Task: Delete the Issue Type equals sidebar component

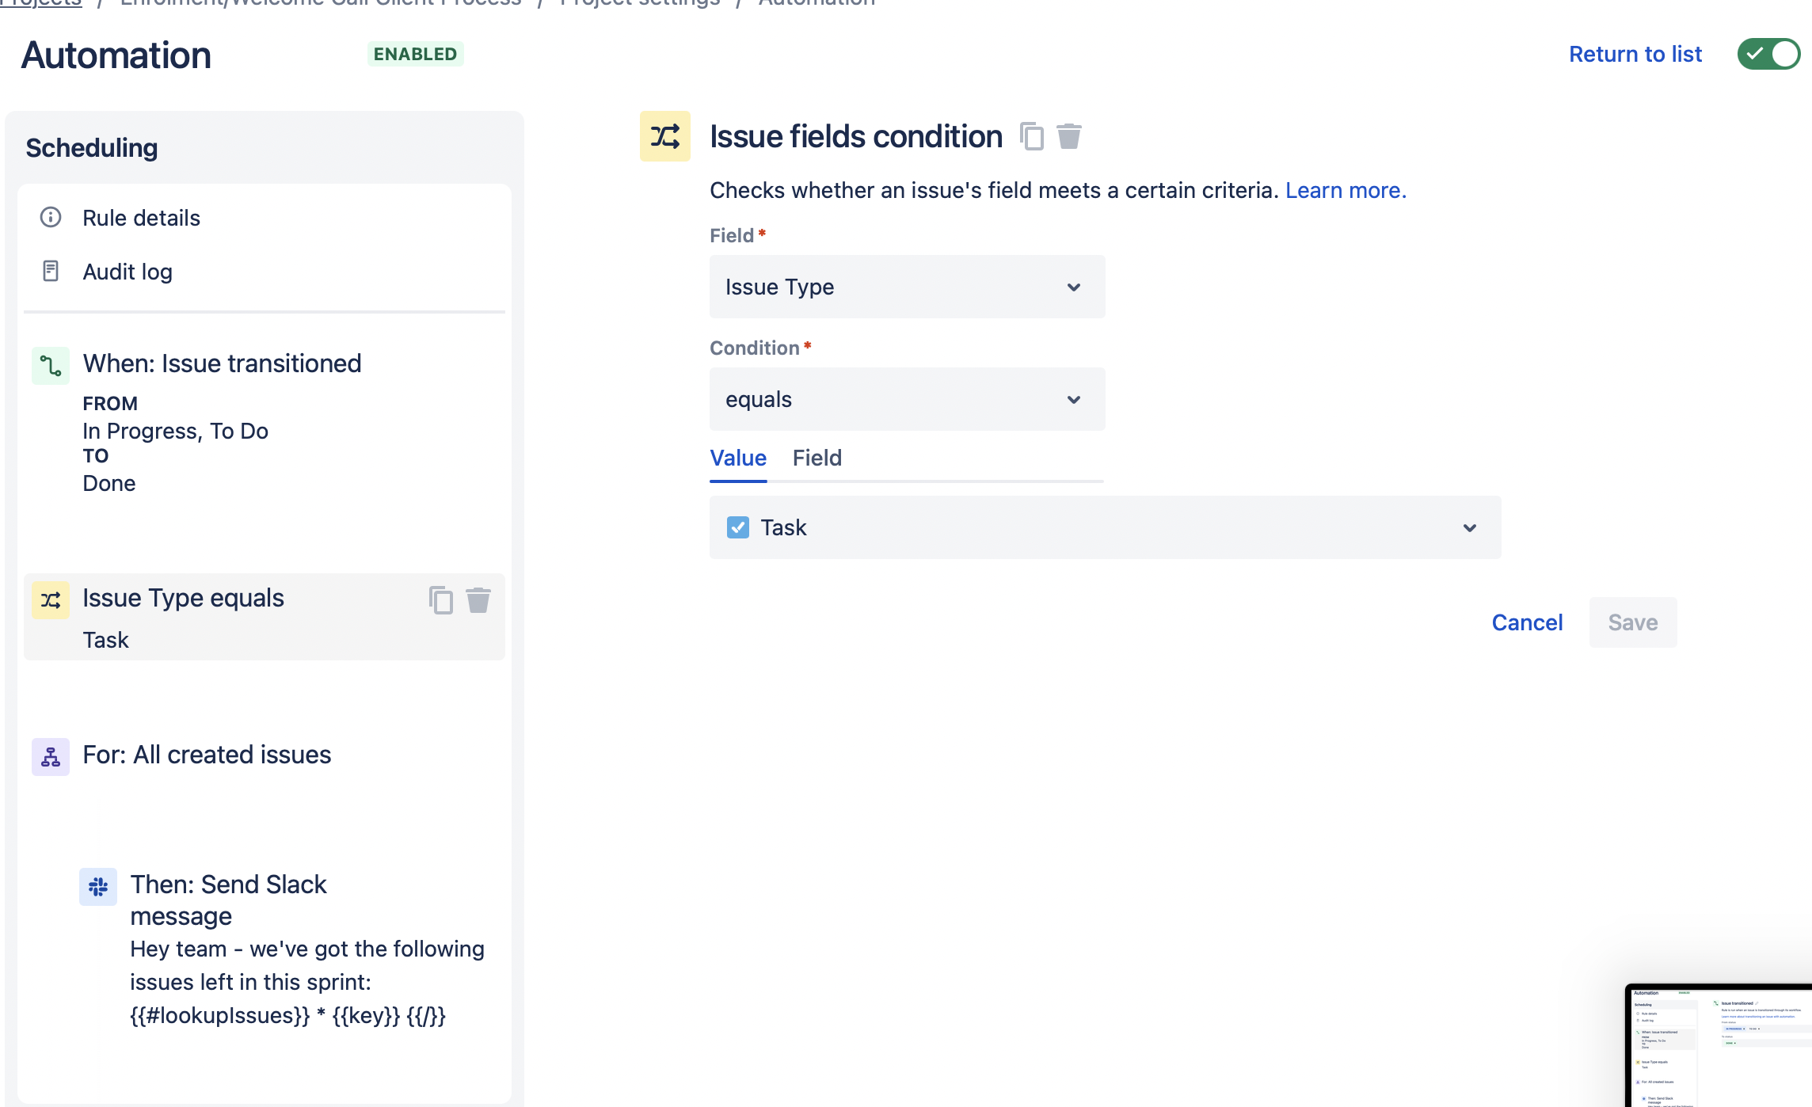Action: tap(478, 599)
